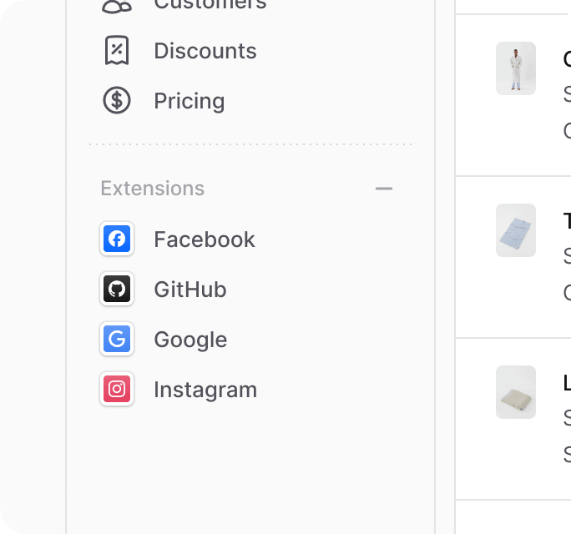Click the Facebook extension logo icon

[x=117, y=239]
